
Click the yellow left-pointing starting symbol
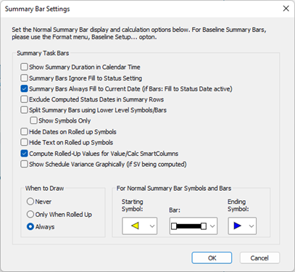pyautogui.click(x=135, y=226)
